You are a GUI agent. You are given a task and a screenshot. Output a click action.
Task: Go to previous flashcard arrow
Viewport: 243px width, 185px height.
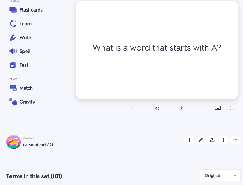[133, 108]
